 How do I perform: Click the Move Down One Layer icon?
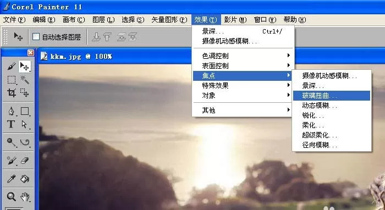[122, 37]
